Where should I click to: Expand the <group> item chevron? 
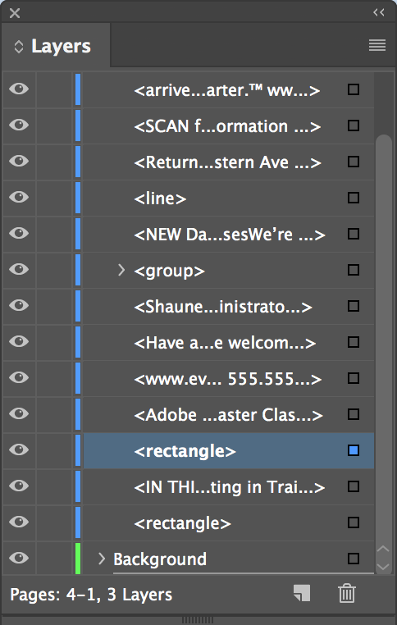pyautogui.click(x=121, y=270)
